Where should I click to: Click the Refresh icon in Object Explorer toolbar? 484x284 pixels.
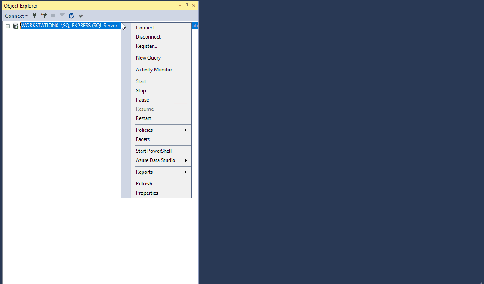click(x=71, y=16)
